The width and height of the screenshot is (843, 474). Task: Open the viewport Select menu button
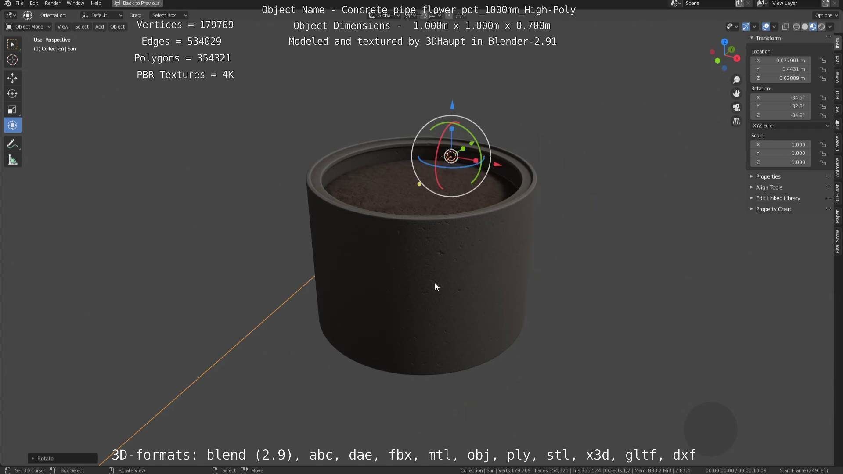(82, 27)
